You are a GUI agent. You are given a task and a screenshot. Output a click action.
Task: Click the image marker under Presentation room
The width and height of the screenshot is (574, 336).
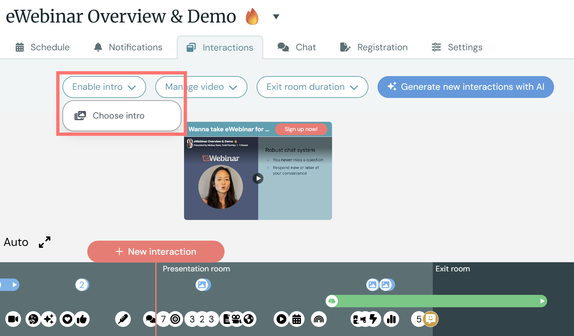tap(203, 285)
